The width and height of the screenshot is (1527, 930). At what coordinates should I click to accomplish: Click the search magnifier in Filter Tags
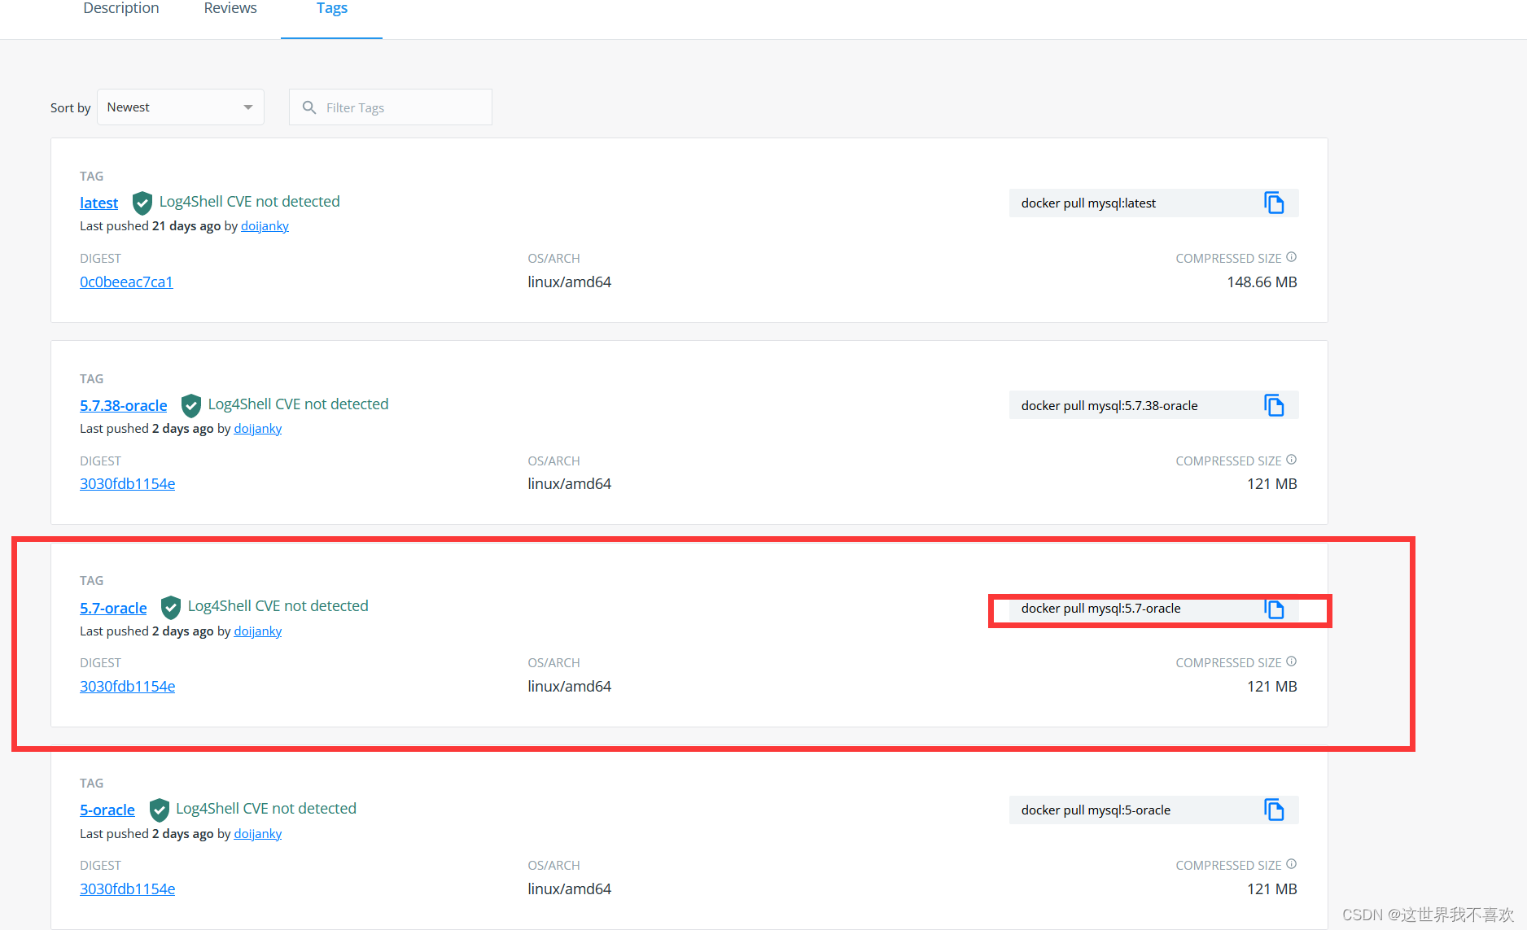(309, 107)
